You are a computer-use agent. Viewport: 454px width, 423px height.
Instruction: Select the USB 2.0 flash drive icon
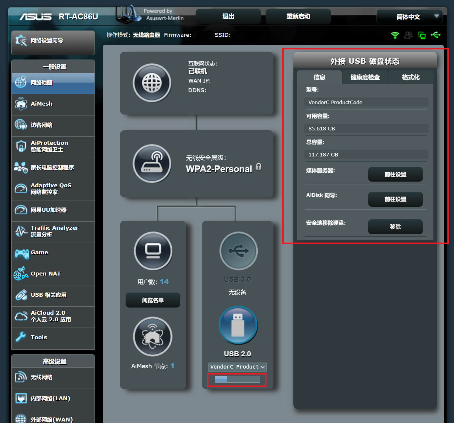coord(238,325)
